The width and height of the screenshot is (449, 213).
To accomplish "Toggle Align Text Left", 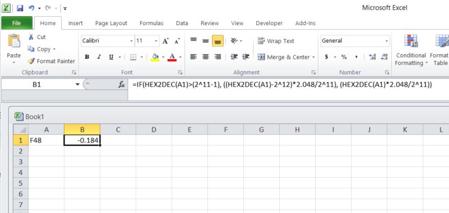I will 193,57.
